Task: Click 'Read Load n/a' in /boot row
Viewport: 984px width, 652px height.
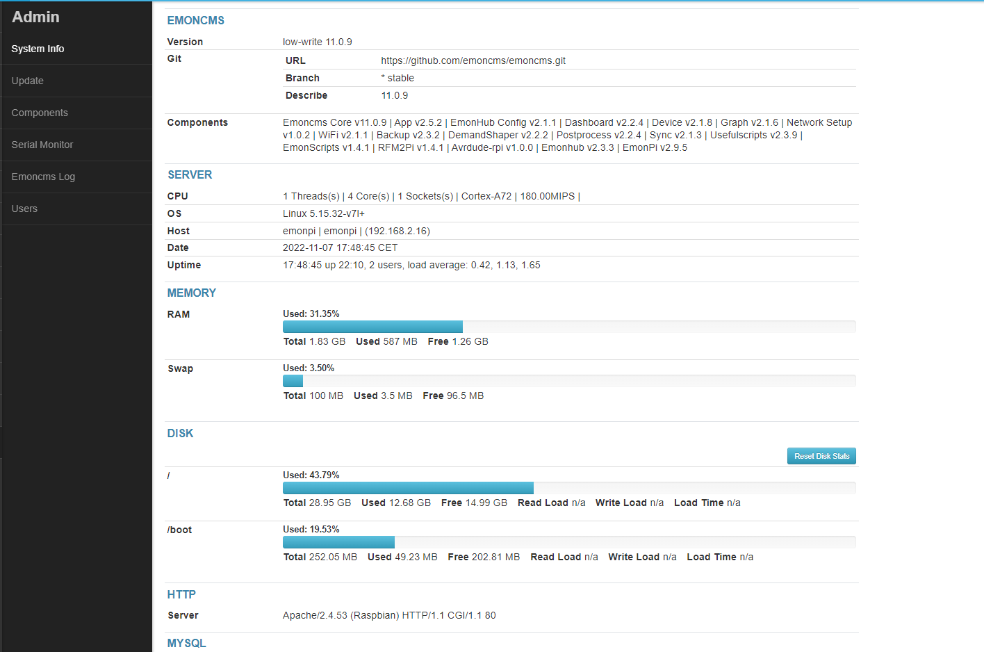Action: click(564, 557)
